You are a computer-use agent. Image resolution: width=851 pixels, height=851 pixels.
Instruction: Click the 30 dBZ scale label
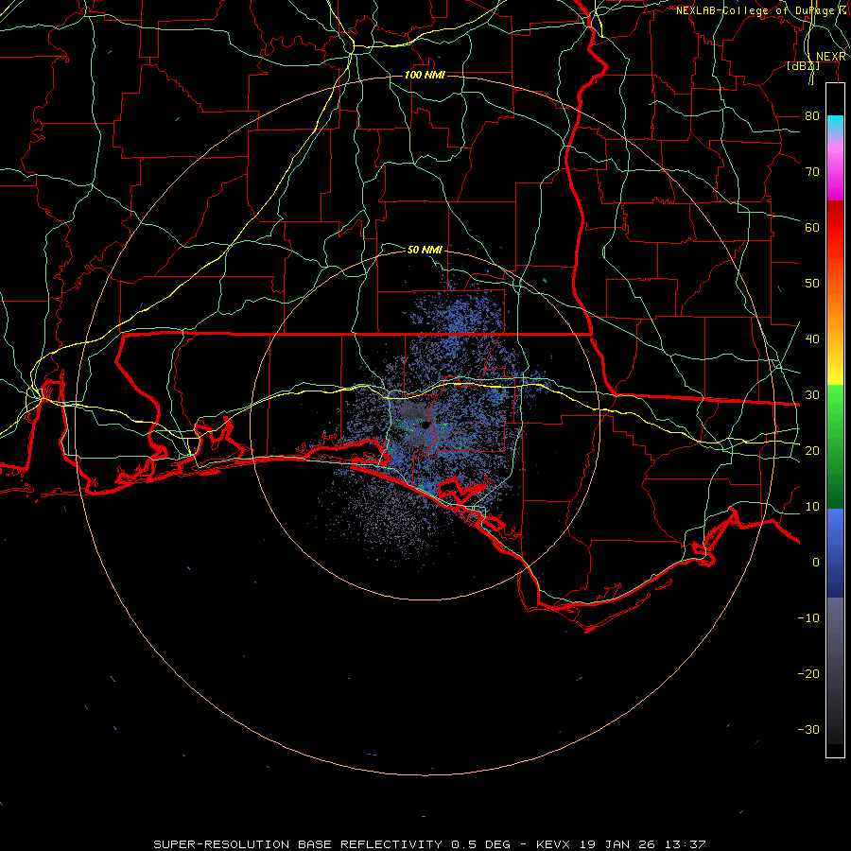[x=812, y=394]
